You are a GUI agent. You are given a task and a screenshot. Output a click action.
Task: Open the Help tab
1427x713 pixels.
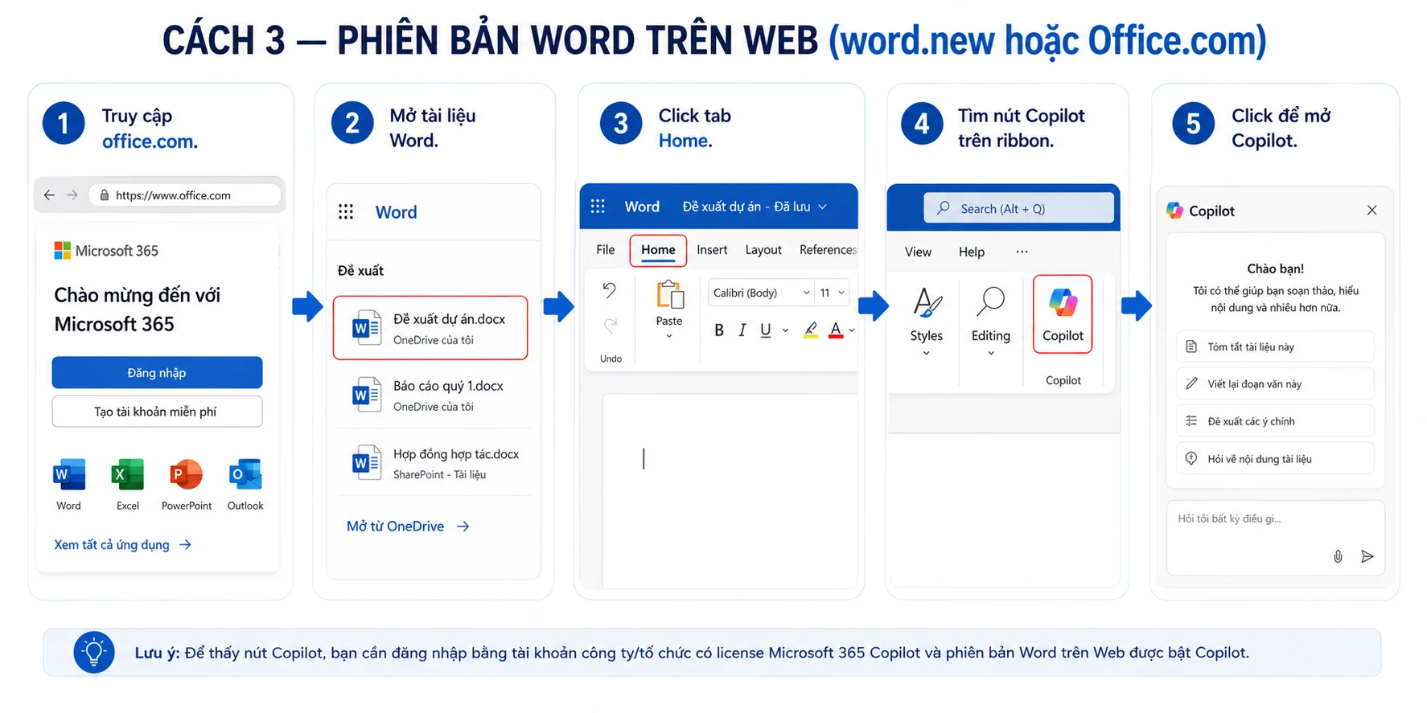pyautogui.click(x=972, y=252)
